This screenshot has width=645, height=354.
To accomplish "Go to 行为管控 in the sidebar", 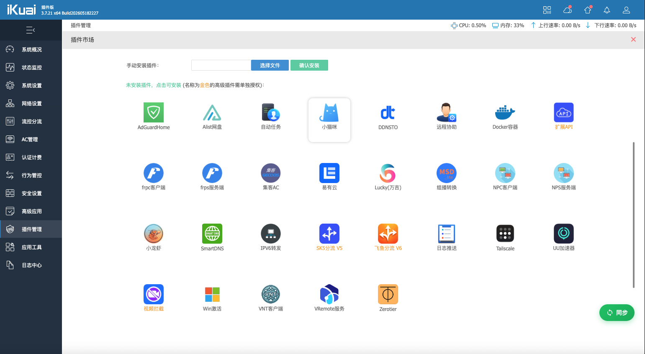I will (31, 175).
